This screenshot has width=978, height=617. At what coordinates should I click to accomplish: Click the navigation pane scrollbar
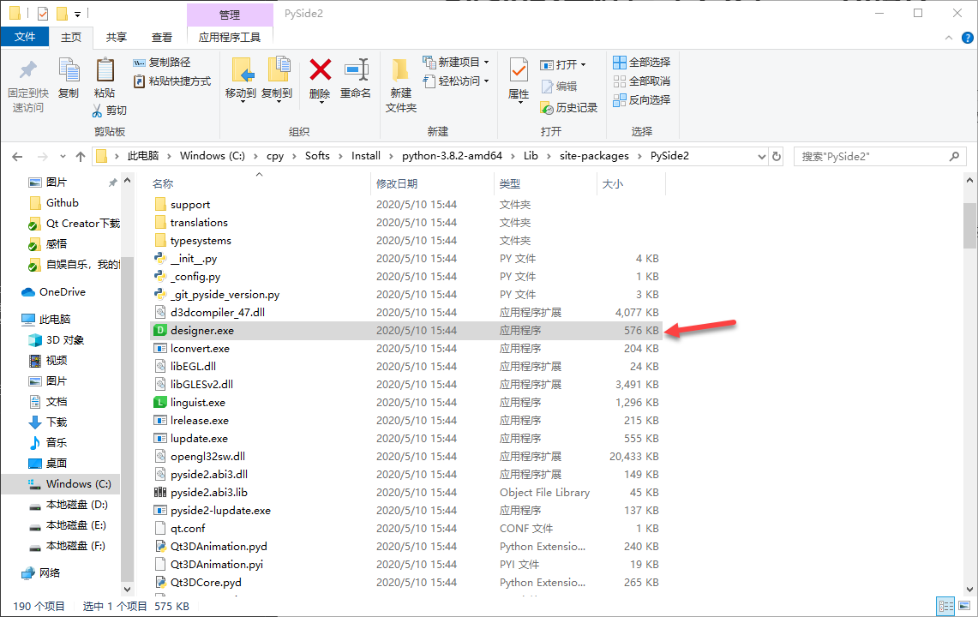[127, 418]
